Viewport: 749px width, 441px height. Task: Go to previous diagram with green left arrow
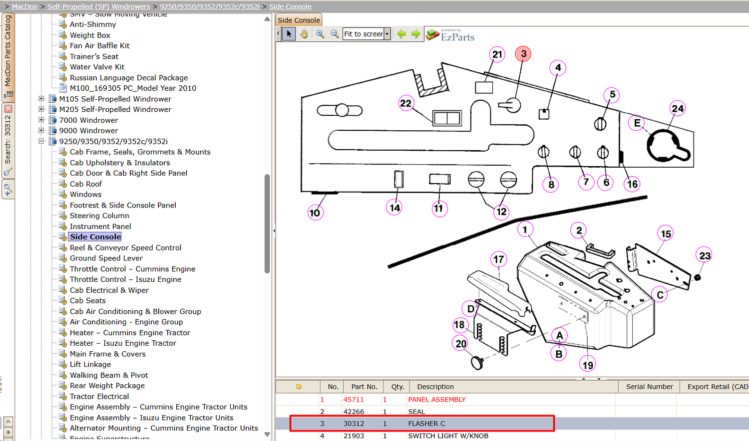401,34
